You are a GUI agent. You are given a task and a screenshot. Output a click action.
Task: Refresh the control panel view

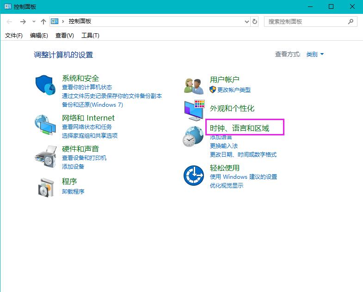coord(255,22)
